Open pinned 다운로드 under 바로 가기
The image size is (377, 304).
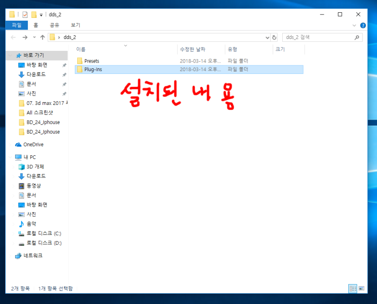(36, 74)
